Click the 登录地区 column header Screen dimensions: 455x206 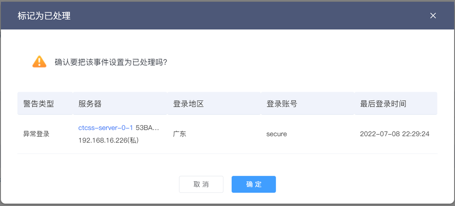click(188, 104)
